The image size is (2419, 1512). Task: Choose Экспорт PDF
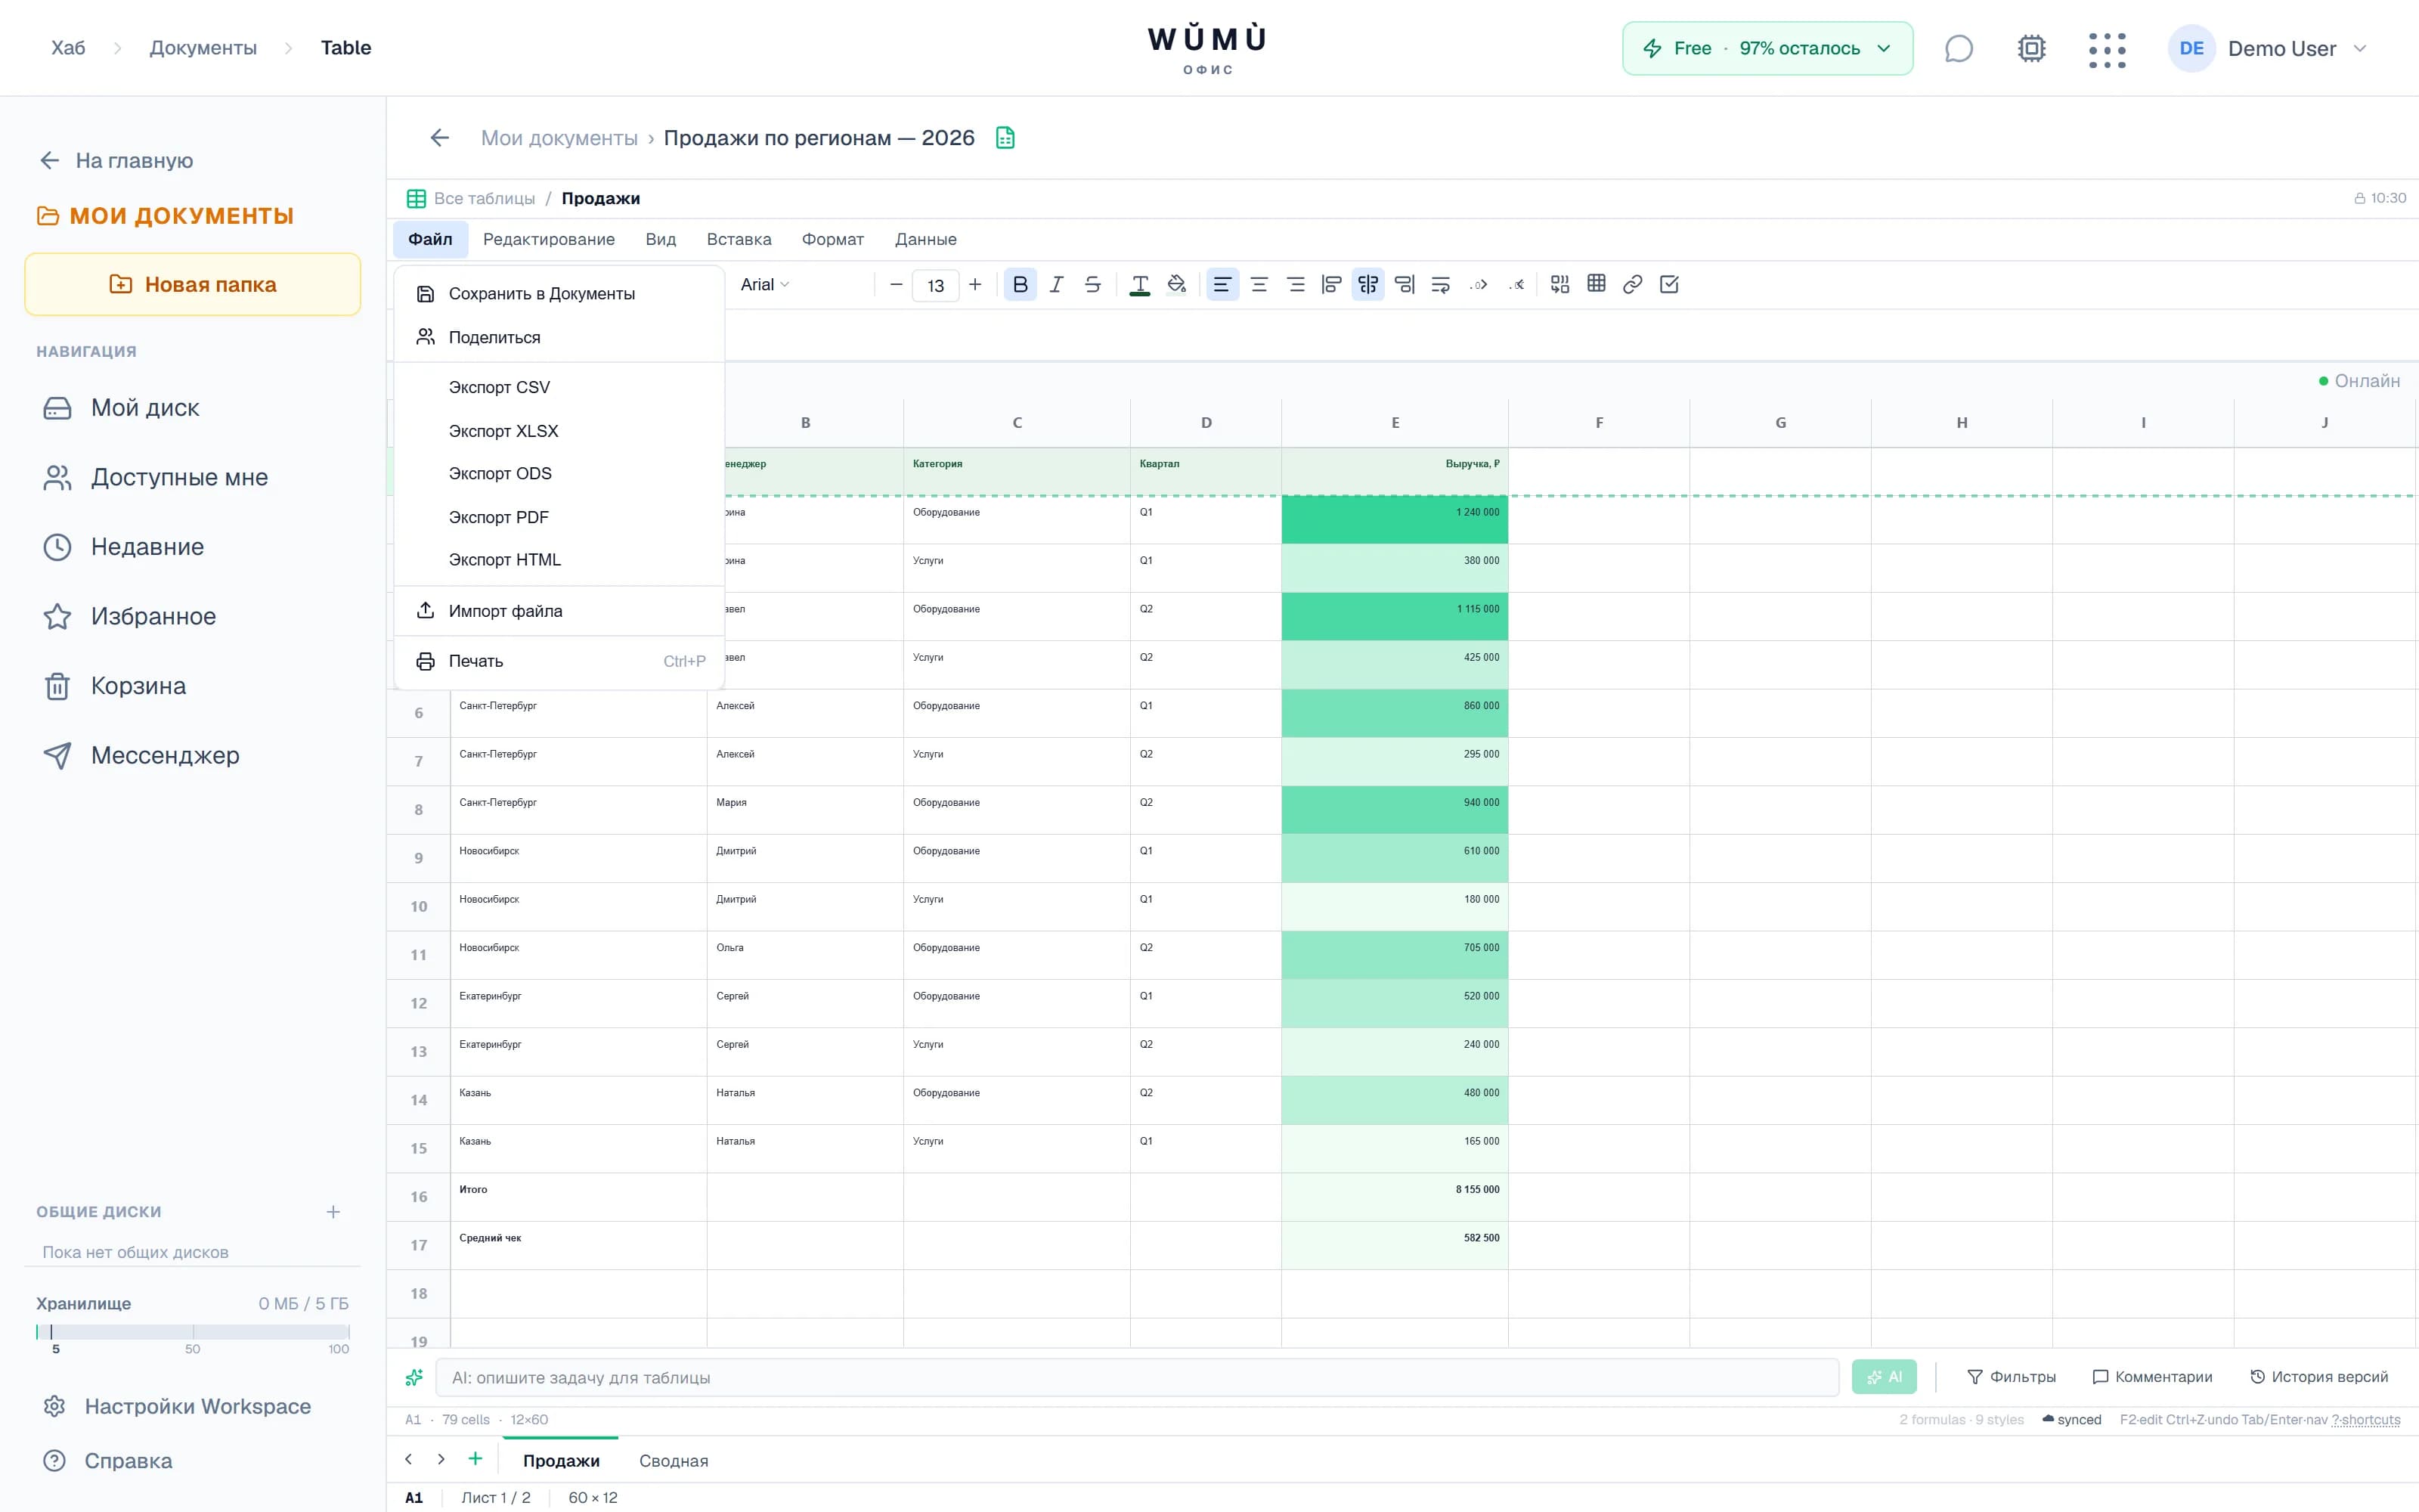559,517
